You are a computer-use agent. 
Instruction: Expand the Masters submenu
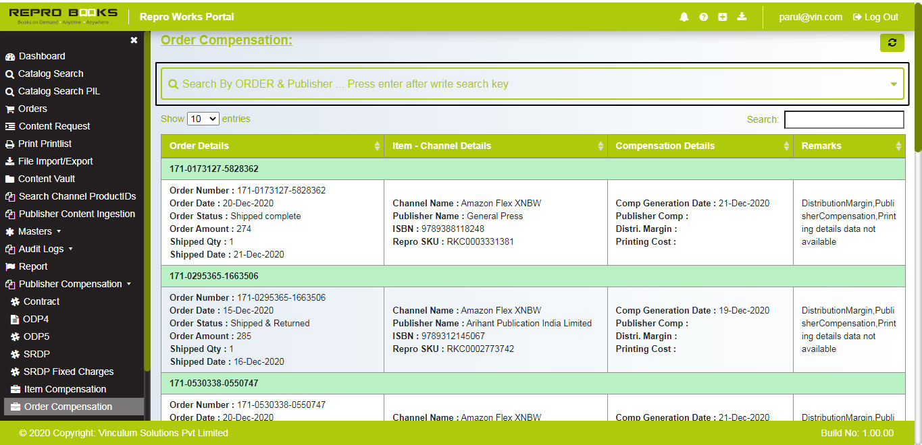click(x=39, y=231)
